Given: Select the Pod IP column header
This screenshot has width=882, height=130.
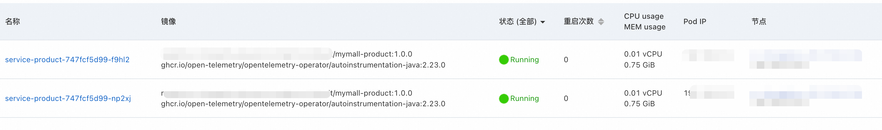Looking at the screenshot, I should [x=695, y=22].
